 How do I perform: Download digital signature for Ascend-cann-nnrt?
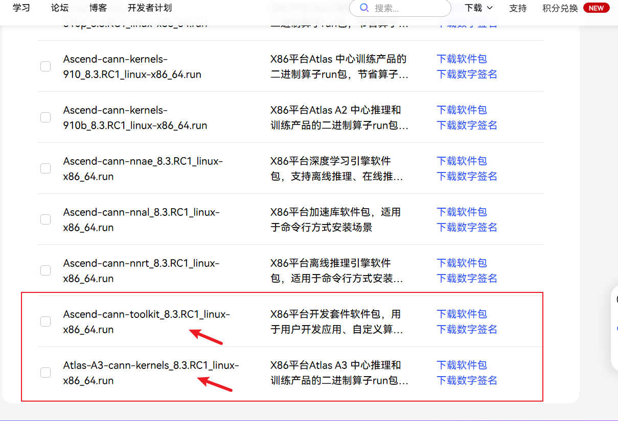467,278
